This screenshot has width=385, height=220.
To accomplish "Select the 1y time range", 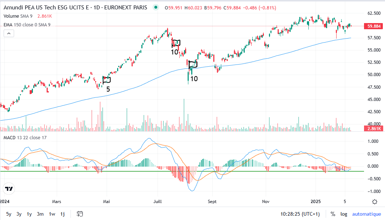I will click(29, 214).
